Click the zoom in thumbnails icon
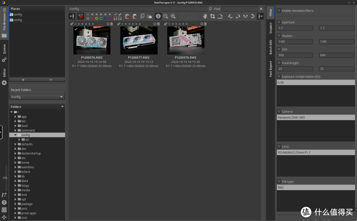Screen dimensions: 357x221 click(173, 16)
